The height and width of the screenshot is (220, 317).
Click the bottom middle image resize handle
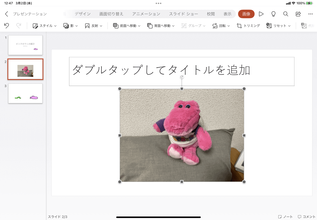click(182, 182)
